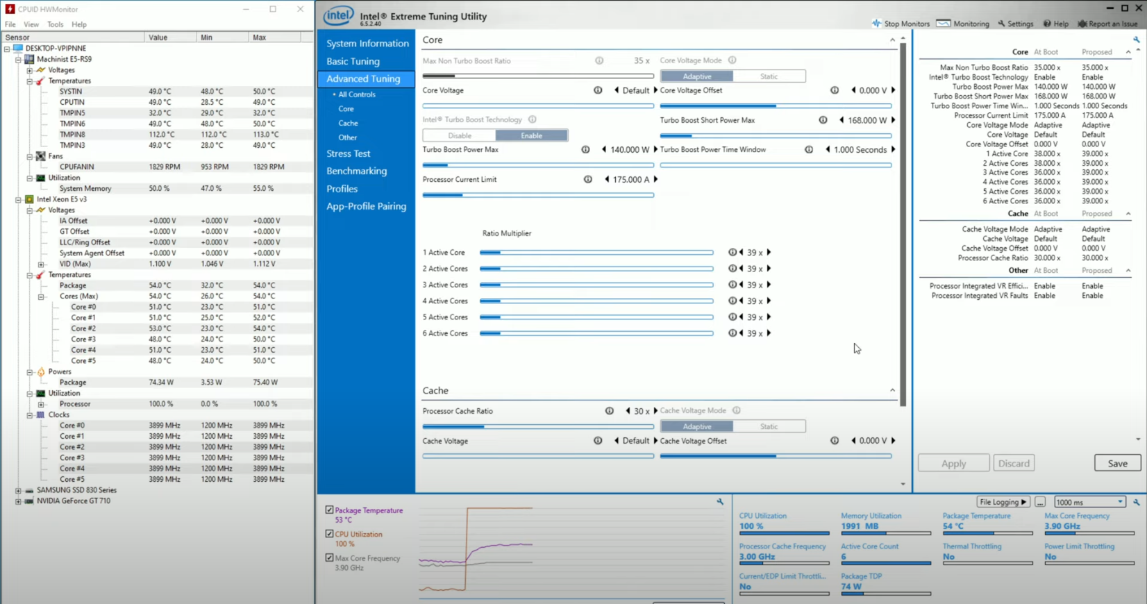
Task: Show info for Core Voltage Mode
Action: [732, 60]
